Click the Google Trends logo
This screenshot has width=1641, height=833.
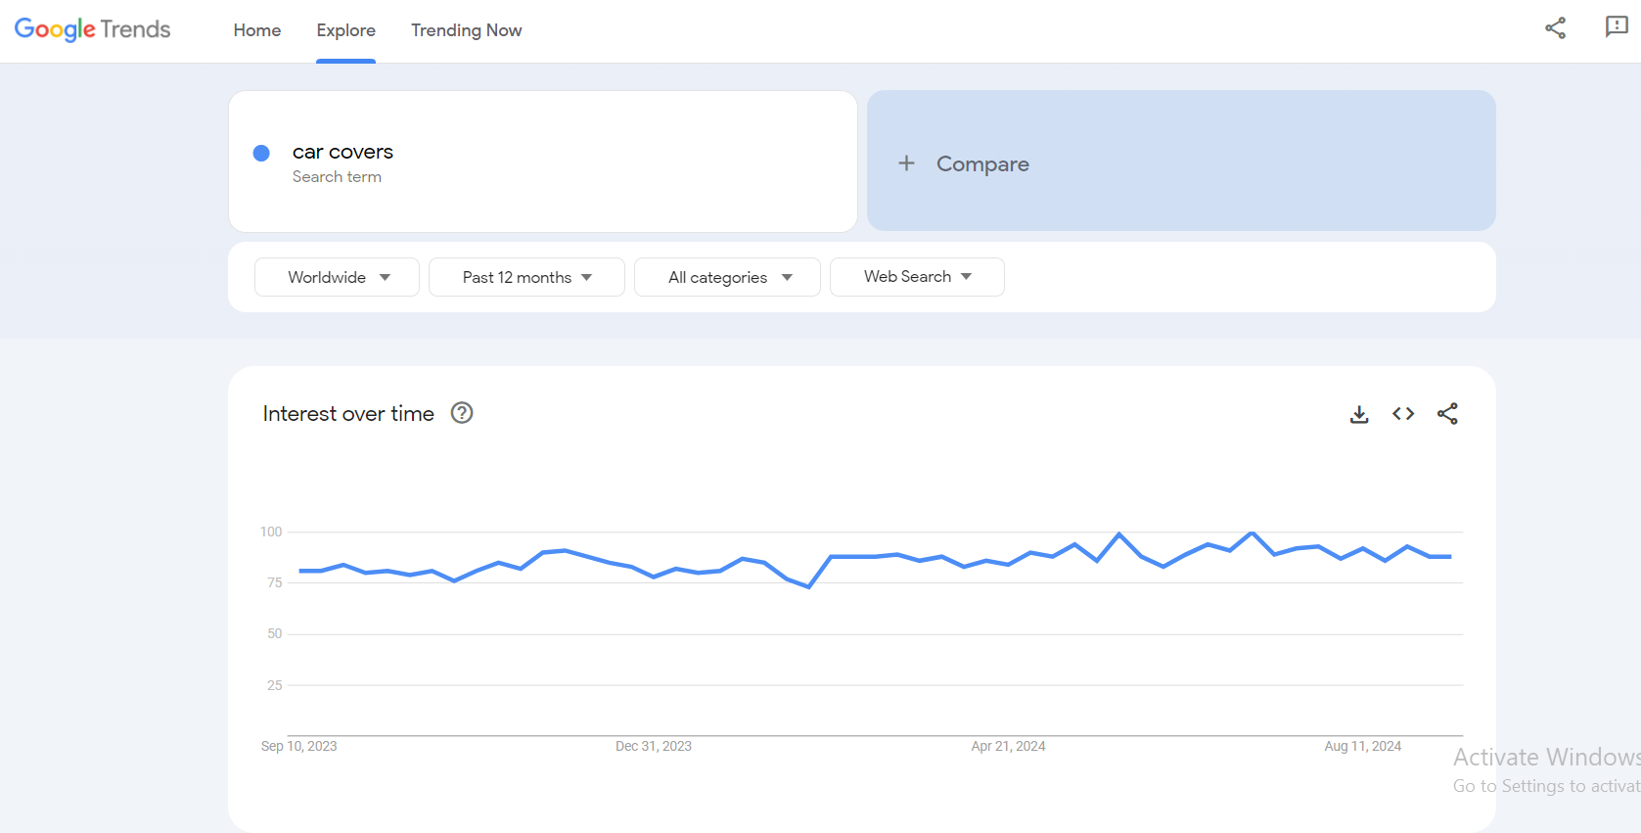pyautogui.click(x=92, y=29)
